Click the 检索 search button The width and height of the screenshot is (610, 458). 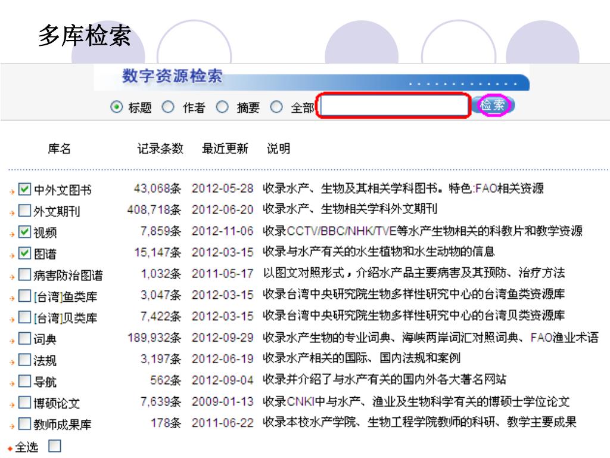point(494,105)
